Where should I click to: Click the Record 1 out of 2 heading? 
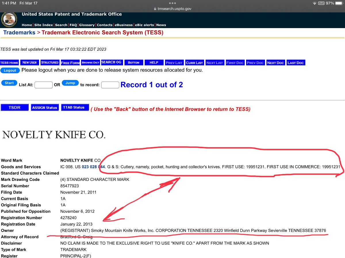click(152, 85)
